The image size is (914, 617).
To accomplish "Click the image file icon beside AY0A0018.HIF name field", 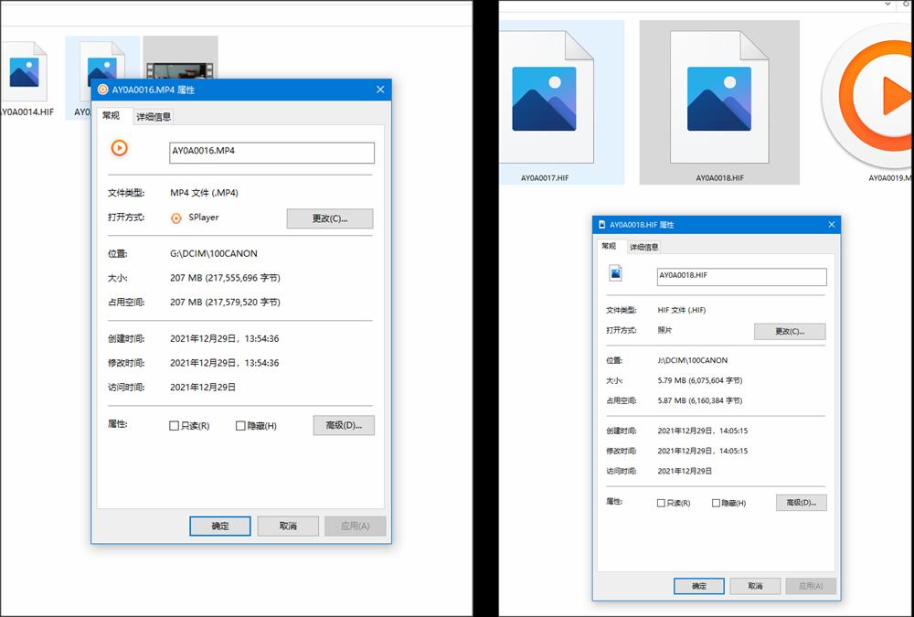I will point(615,273).
